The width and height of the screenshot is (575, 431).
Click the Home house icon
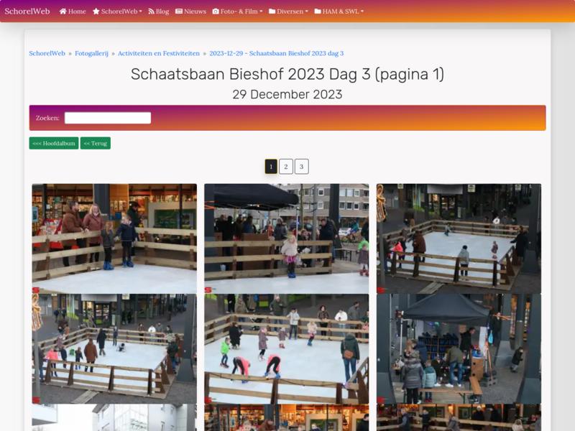pos(63,11)
